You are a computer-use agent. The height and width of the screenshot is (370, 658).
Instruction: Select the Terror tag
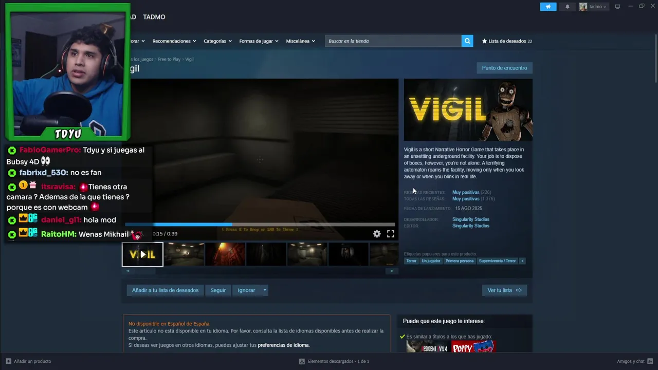411,261
